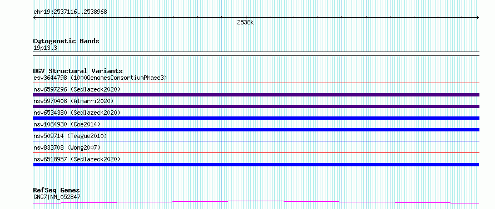Viewport: 495px width, 209px height.
Task: Select the red line under esv3644798
Action: (256, 83)
